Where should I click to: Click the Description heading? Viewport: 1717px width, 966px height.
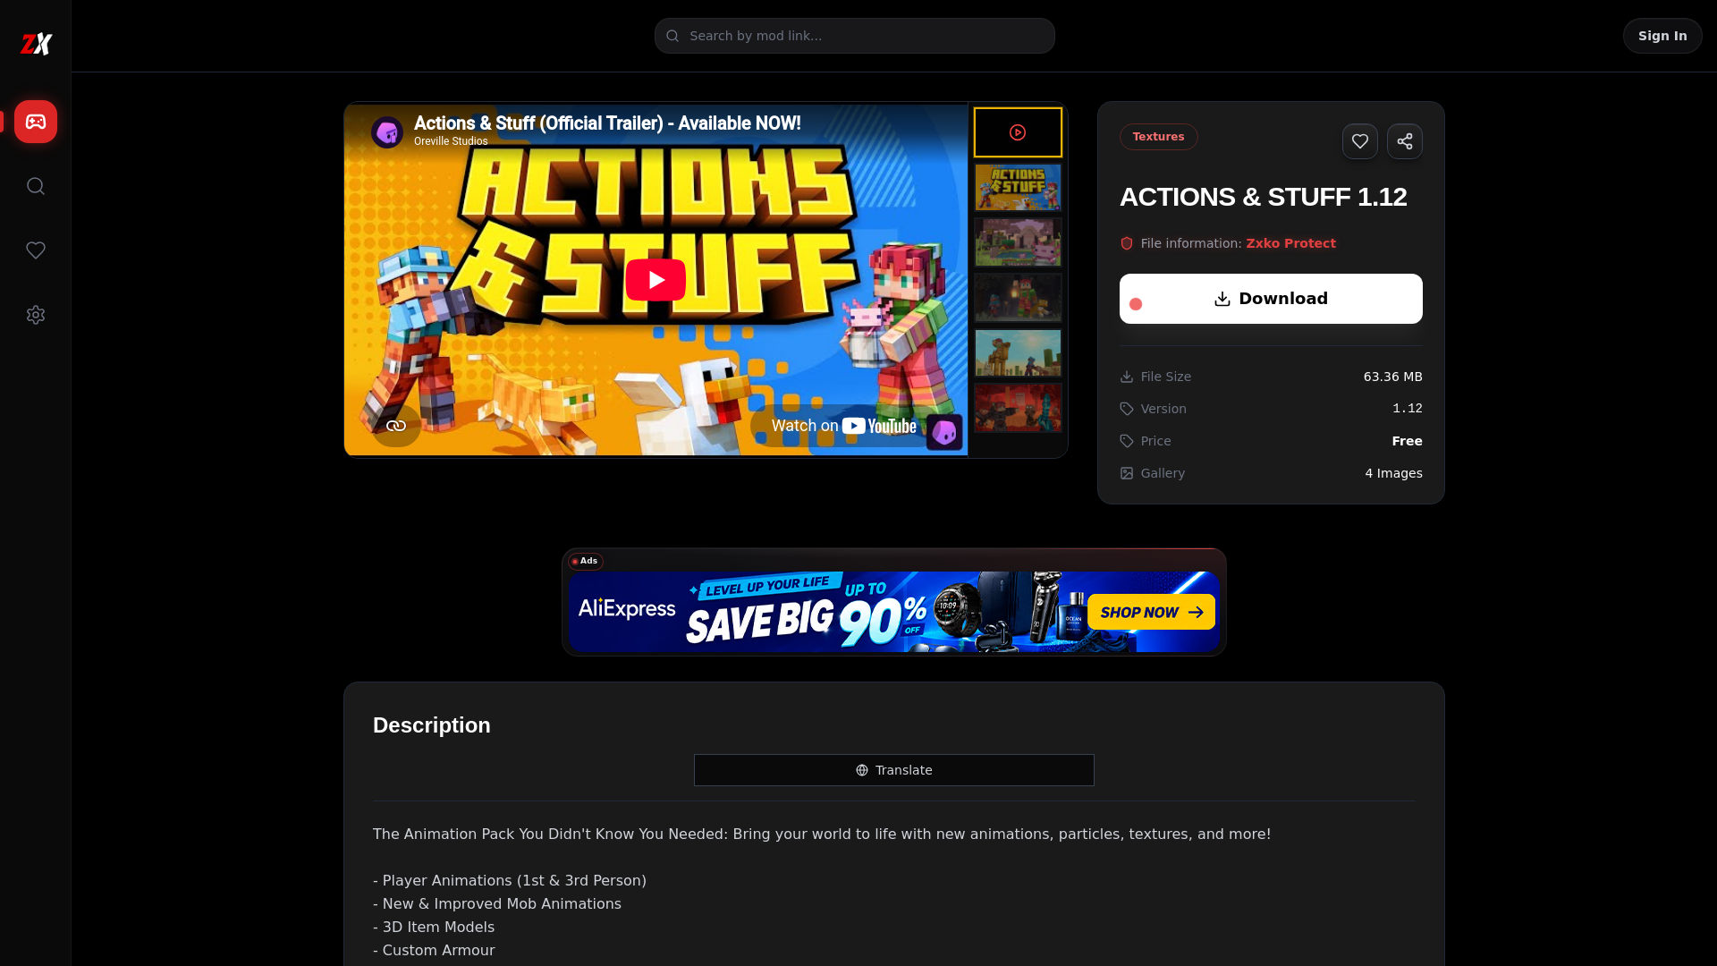click(x=432, y=725)
